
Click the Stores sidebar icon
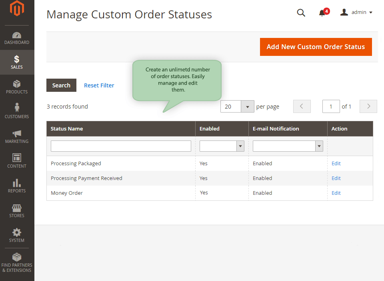[x=17, y=210]
